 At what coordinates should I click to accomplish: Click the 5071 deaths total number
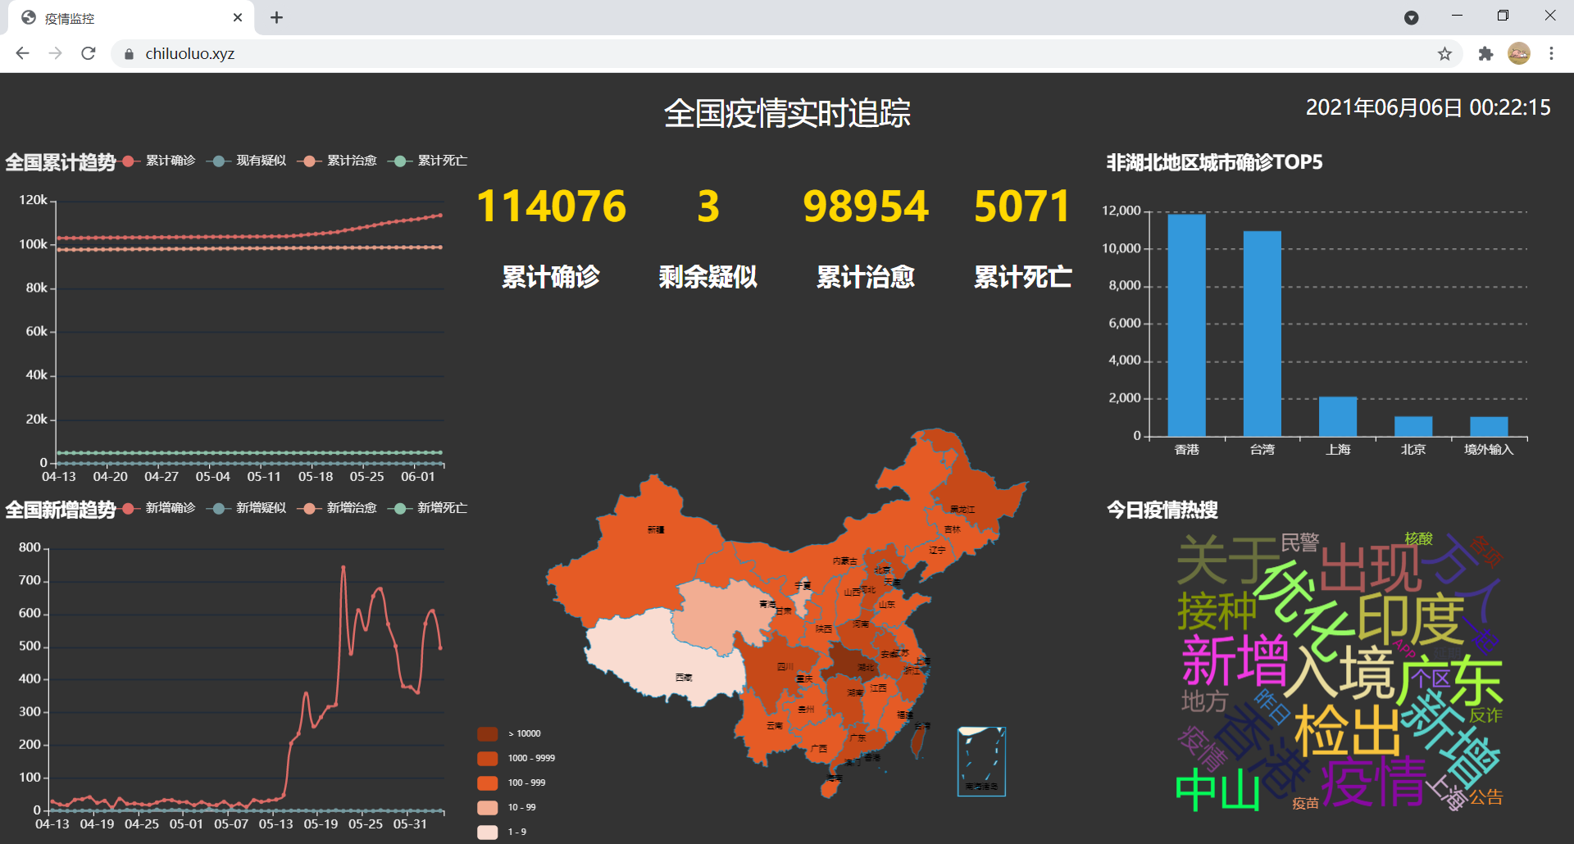[1022, 206]
